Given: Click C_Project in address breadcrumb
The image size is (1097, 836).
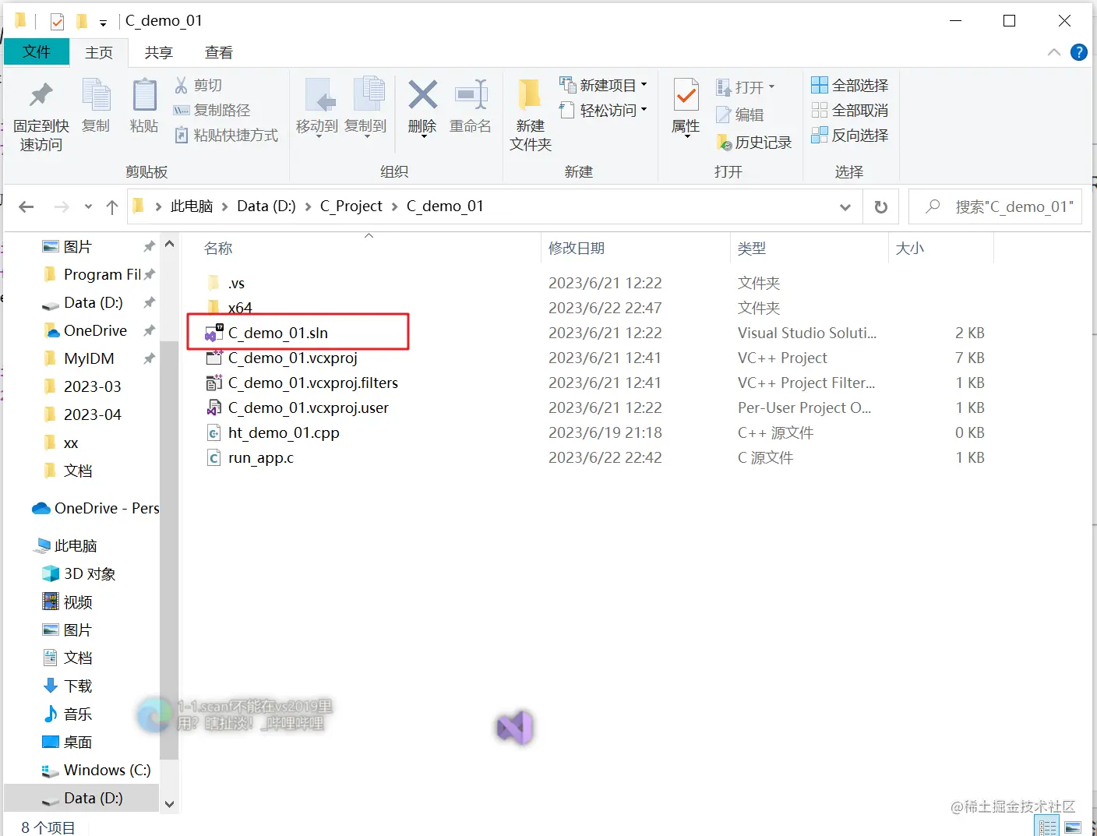Looking at the screenshot, I should (x=351, y=206).
